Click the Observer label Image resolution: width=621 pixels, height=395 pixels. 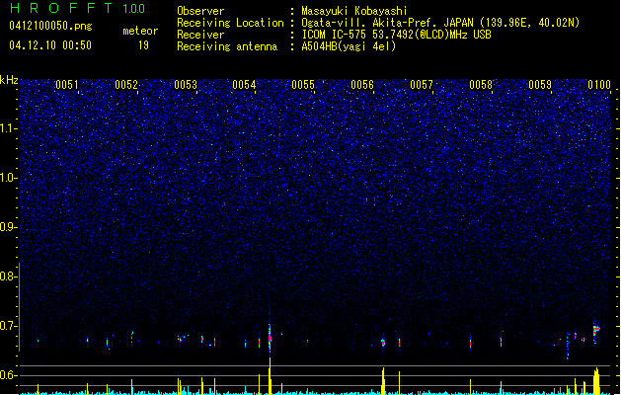(200, 11)
